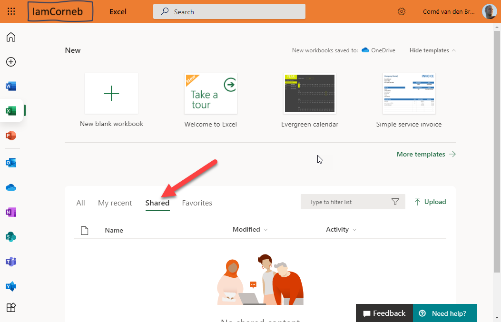Screen dimensions: 501x322
Task: Click the Excel app title
Action: click(x=118, y=12)
